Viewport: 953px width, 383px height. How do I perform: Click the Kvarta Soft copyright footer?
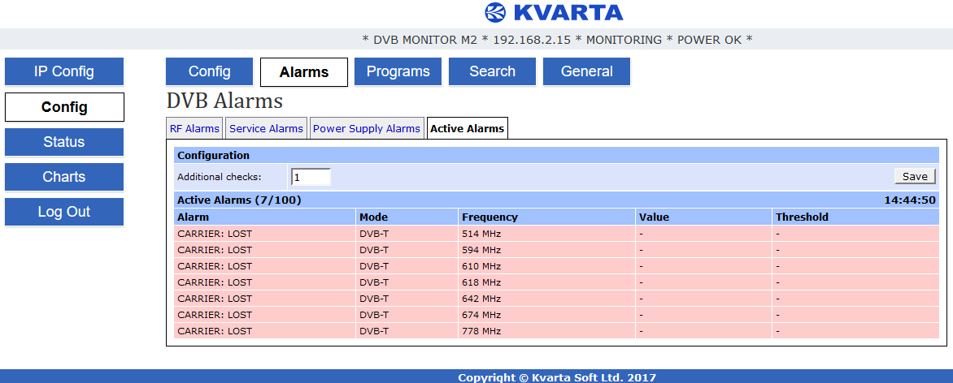(x=557, y=377)
